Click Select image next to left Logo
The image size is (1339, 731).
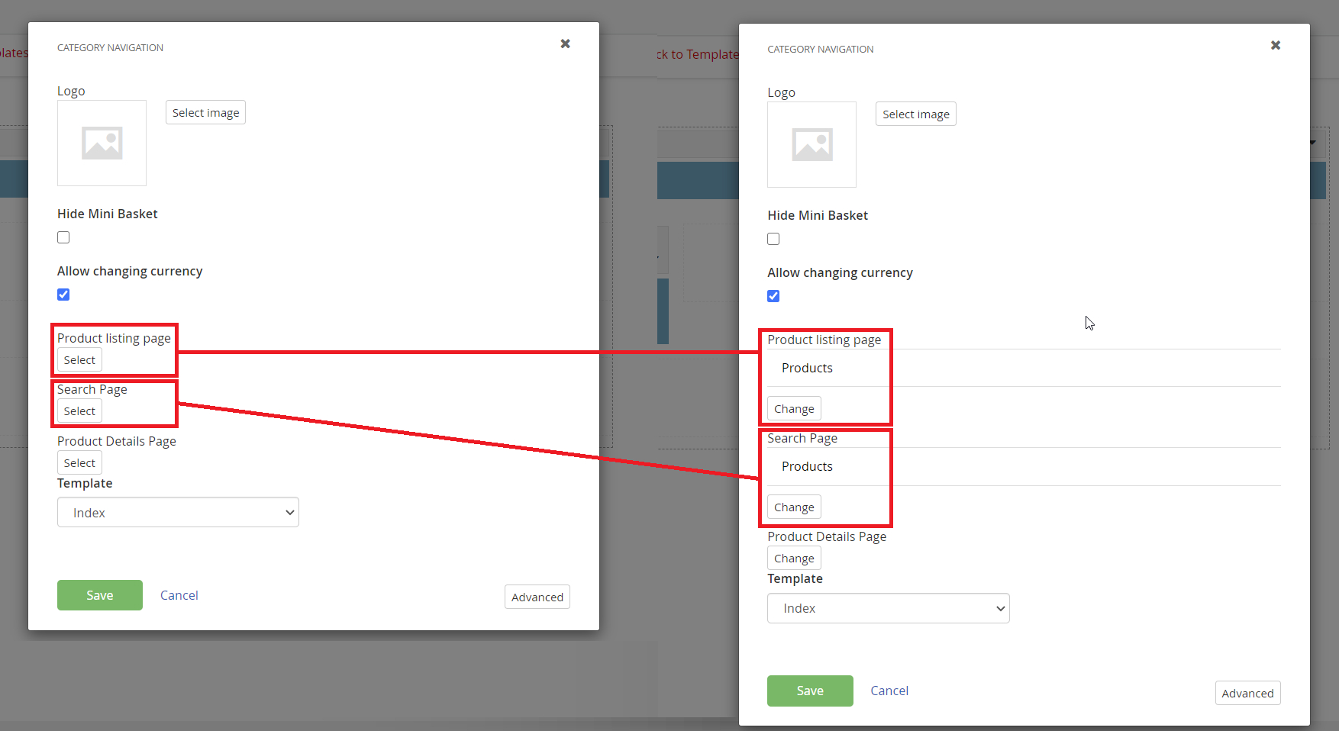(x=205, y=112)
